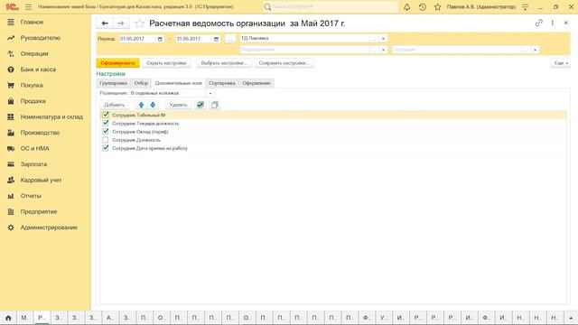The height and width of the screenshot is (325, 578).
Task: Check Сотрудник.Должность field
Action: [x=106, y=140]
